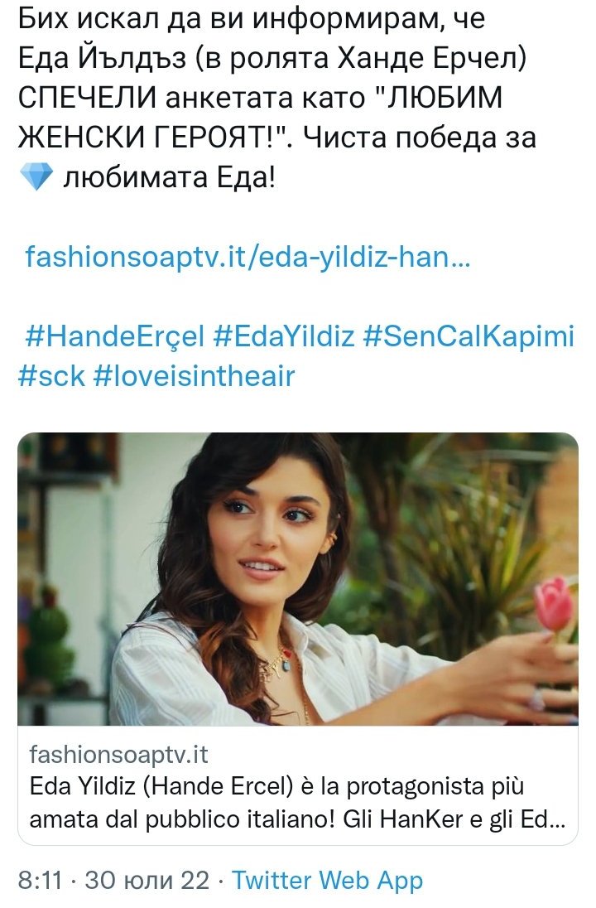The width and height of the screenshot is (596, 908).
Task: Click the tweet line starting 'Бих искал да ви информирам'
Action: pos(252,20)
